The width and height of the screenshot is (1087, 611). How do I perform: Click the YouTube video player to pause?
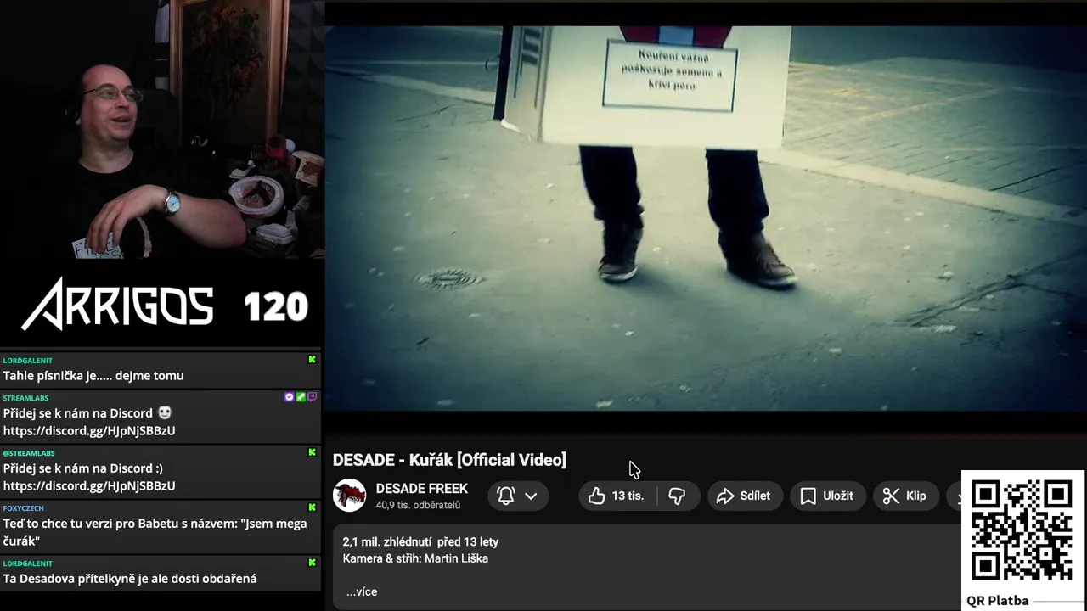706,218
